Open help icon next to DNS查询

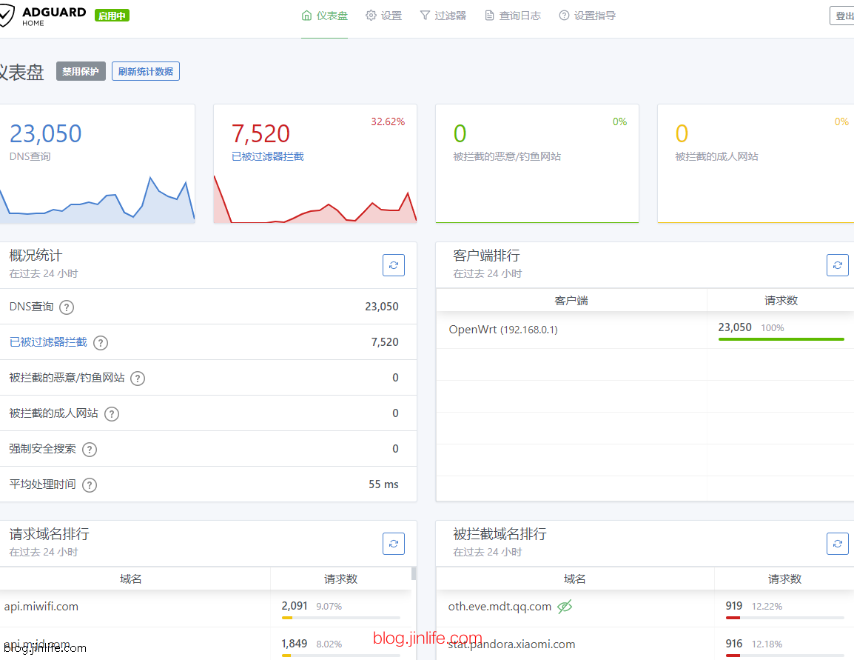67,307
